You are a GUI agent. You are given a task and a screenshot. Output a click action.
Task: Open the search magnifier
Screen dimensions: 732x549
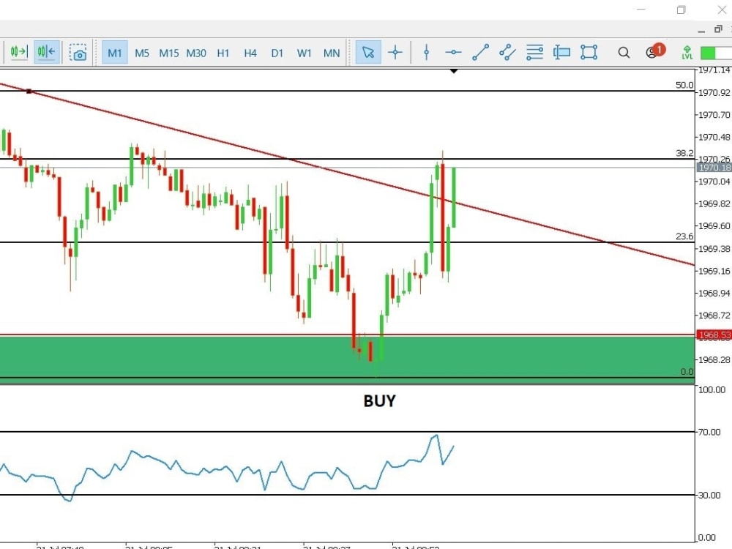[x=624, y=53]
